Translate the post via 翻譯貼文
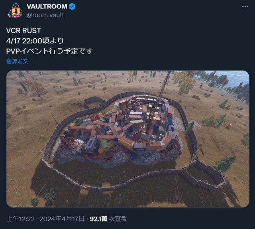The image size is (255, 229). tap(17, 61)
